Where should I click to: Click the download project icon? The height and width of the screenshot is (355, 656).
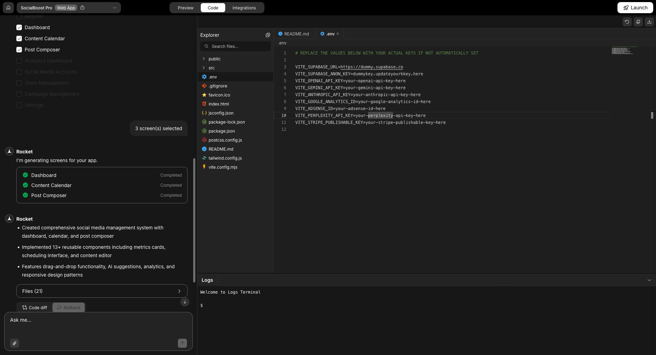649,22
